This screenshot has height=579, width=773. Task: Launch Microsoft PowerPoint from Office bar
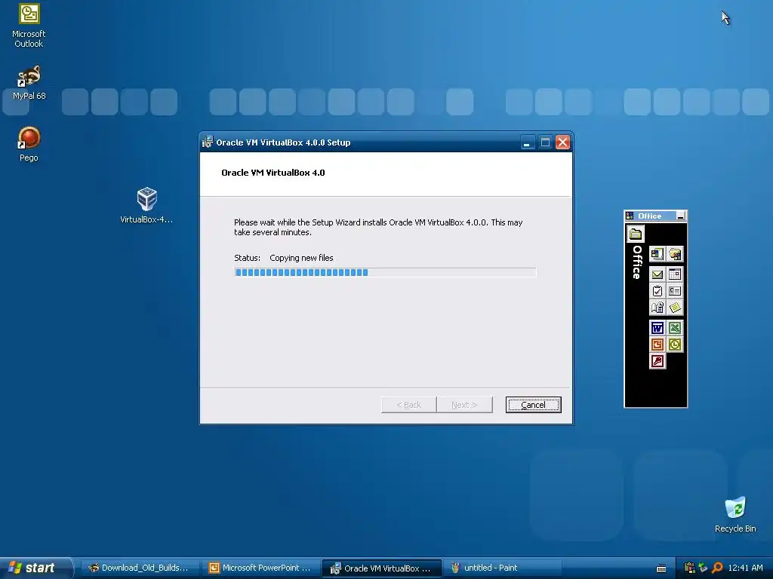point(658,345)
